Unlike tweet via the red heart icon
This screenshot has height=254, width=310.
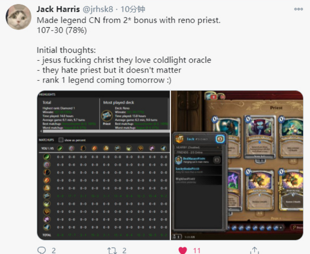(182, 251)
